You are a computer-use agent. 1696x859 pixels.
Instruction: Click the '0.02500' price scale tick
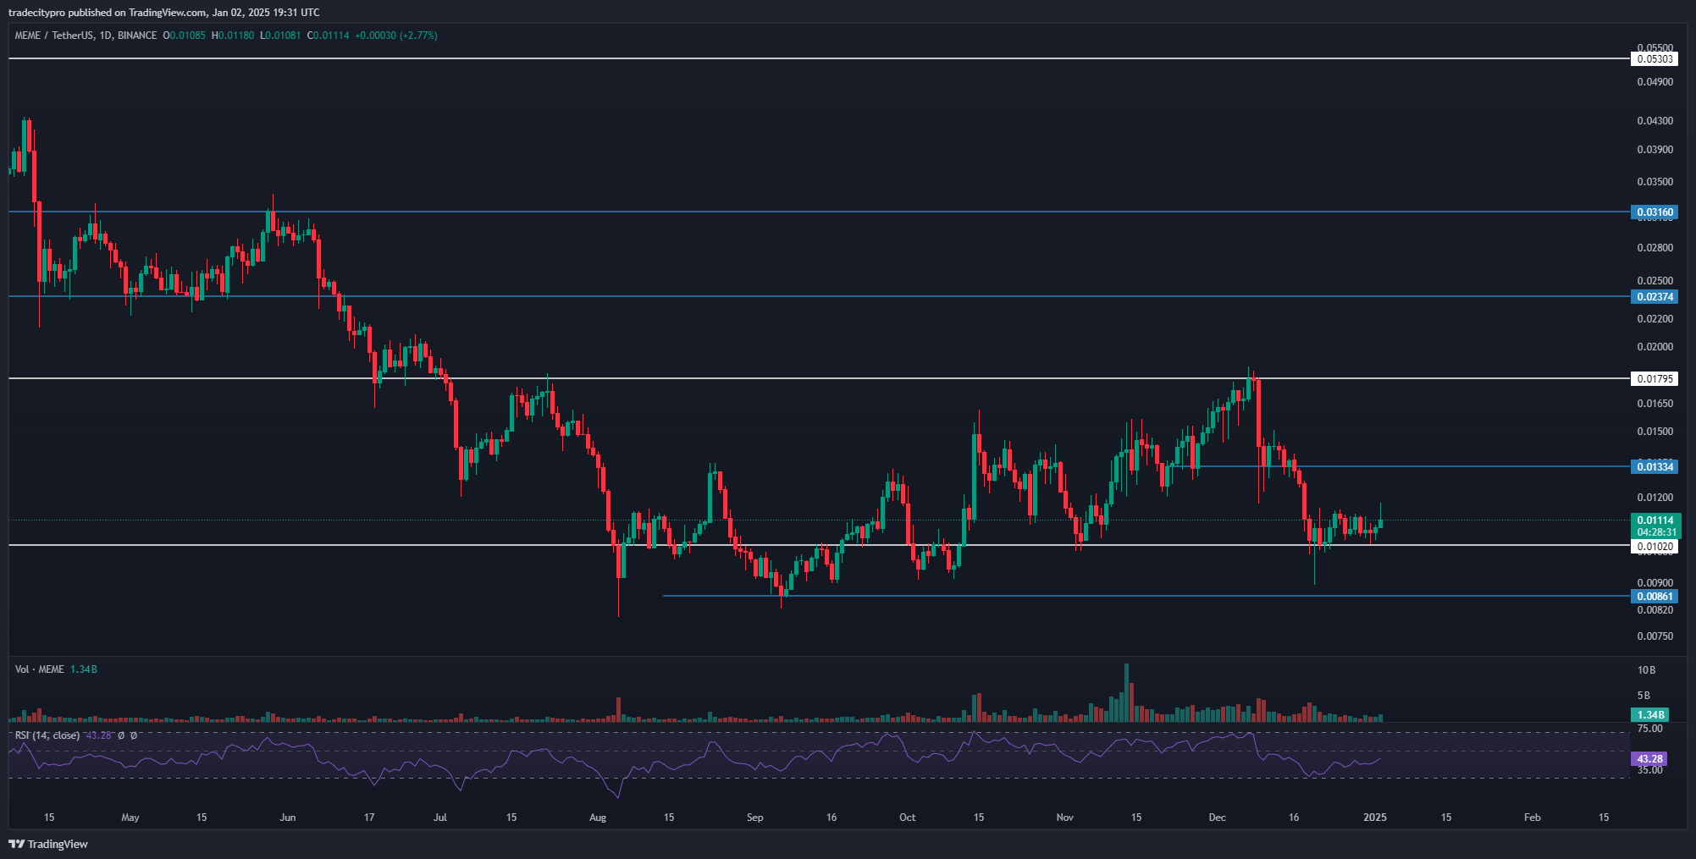coord(1655,281)
